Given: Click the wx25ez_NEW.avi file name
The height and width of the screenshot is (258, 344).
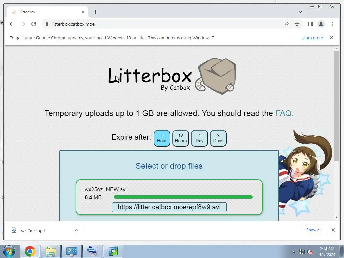Looking at the screenshot, I should 105,189.
